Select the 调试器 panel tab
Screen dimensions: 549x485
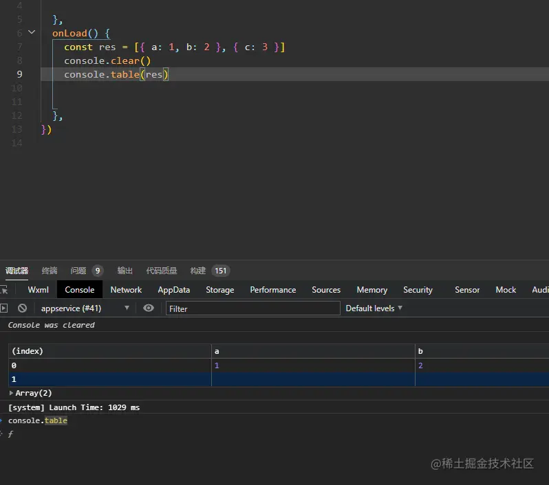(x=17, y=271)
